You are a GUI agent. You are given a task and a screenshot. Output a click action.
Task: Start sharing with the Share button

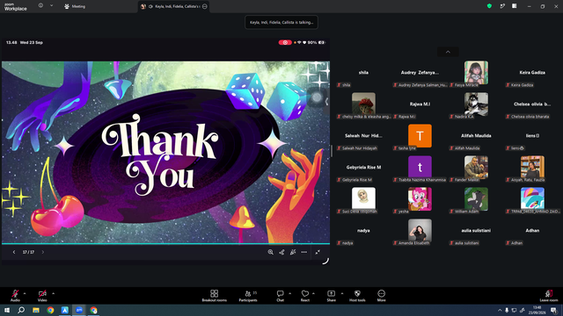pyautogui.click(x=331, y=296)
